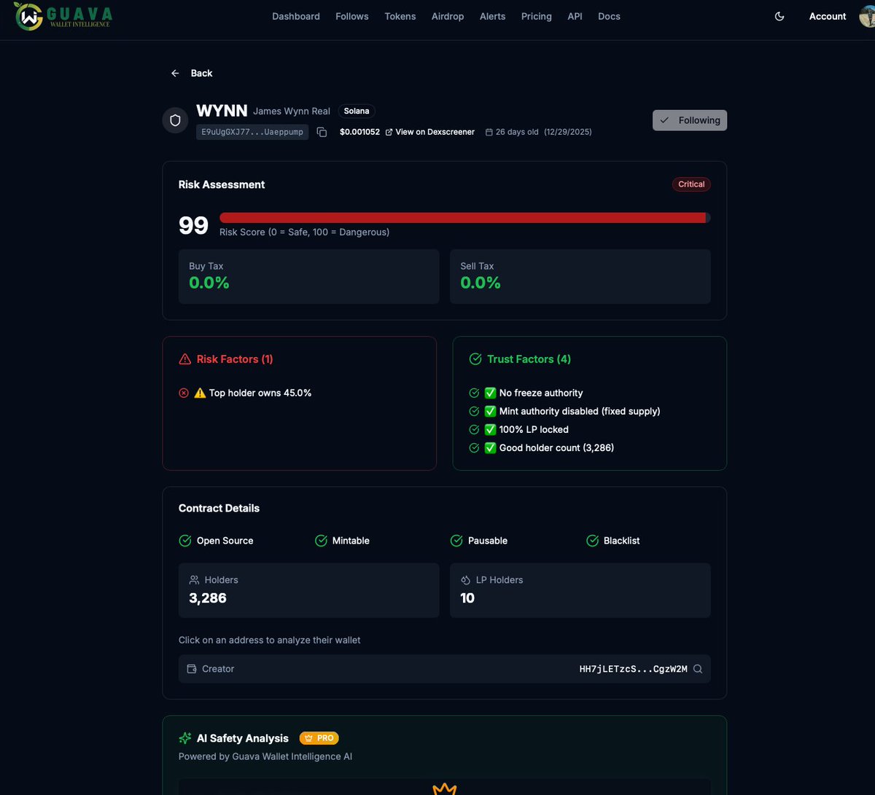
Task: Open the Airdrop nav item
Action: tap(448, 16)
